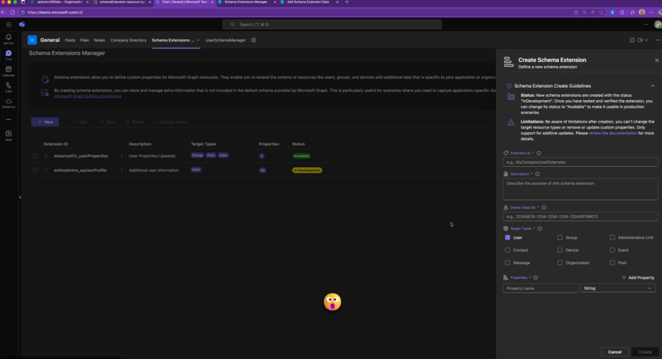This screenshot has width=662, height=359.
Task: Open the app launcher waffle grid
Action: (x=8, y=25)
